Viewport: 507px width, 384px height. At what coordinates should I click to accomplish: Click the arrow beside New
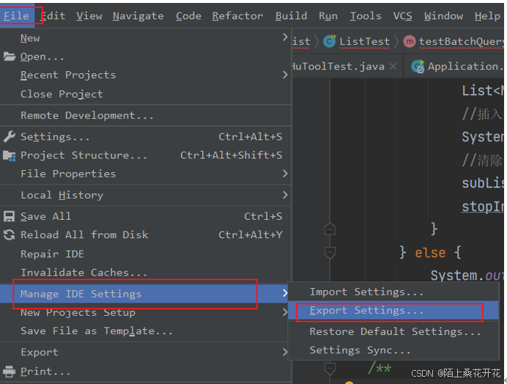tap(285, 37)
